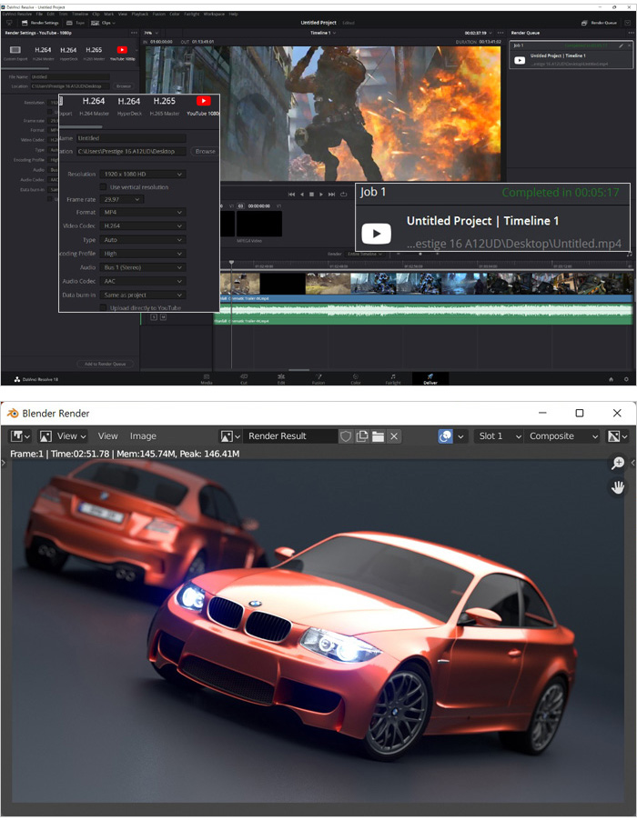The width and height of the screenshot is (637, 820).
Task: Switch to the Color page tab
Action: (356, 378)
